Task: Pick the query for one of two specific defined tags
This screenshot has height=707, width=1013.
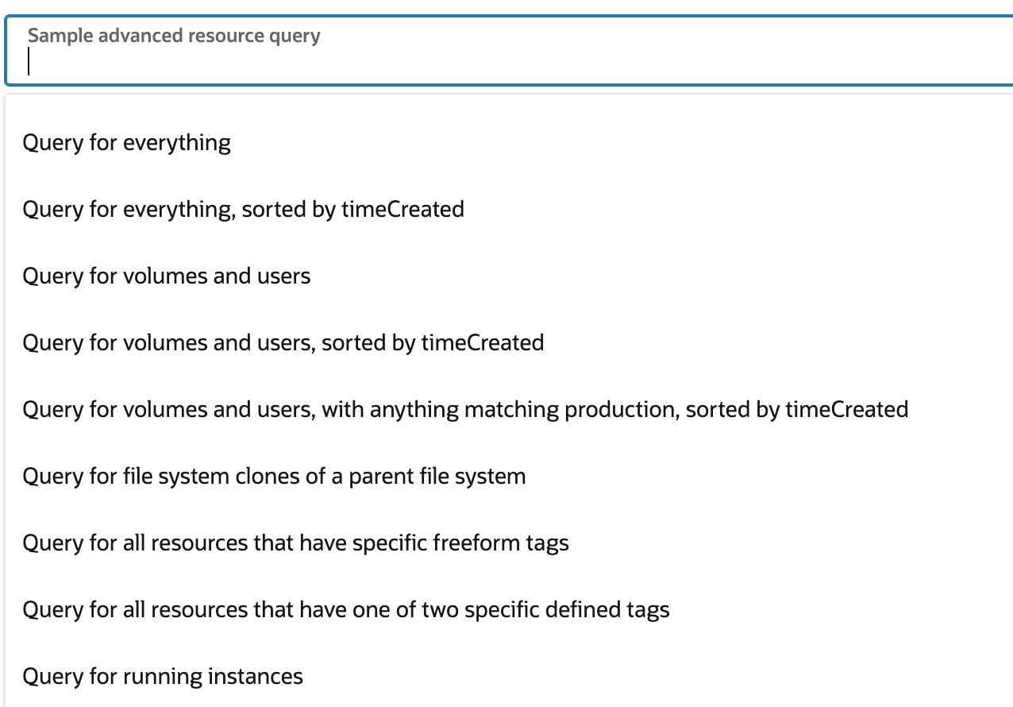Action: pos(345,609)
